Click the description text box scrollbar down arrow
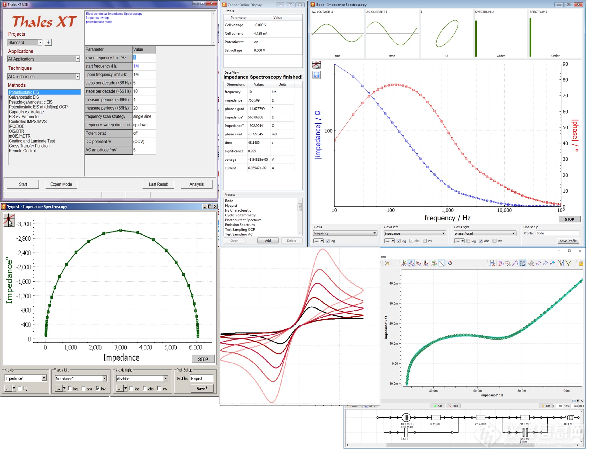 pyautogui.click(x=213, y=42)
